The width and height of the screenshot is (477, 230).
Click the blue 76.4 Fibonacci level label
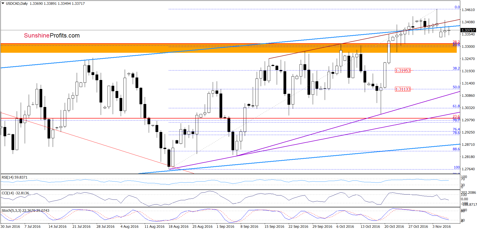tap(456, 129)
